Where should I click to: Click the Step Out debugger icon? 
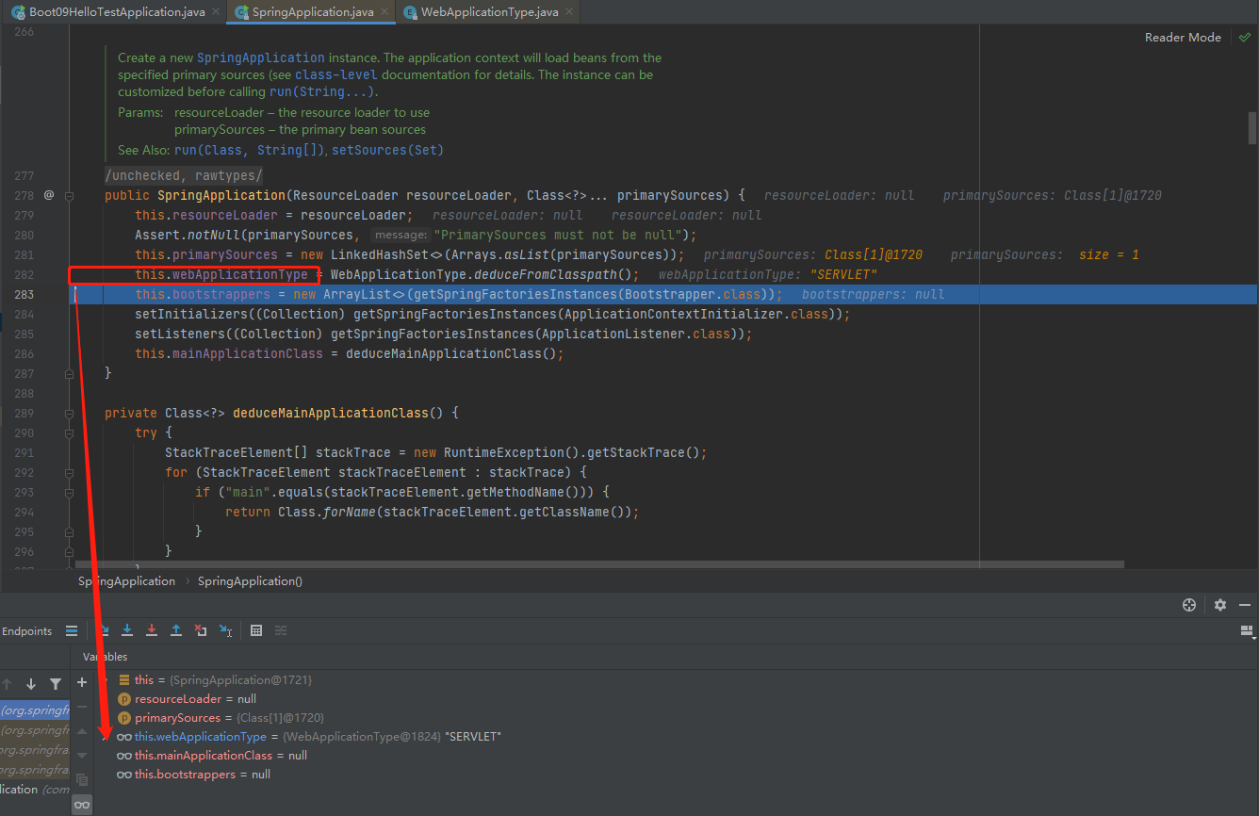click(176, 630)
